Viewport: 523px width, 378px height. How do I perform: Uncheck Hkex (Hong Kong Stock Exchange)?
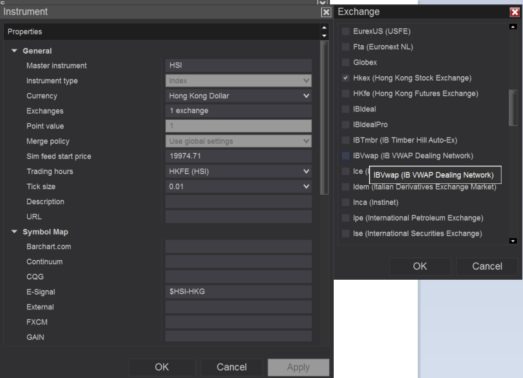pos(346,78)
